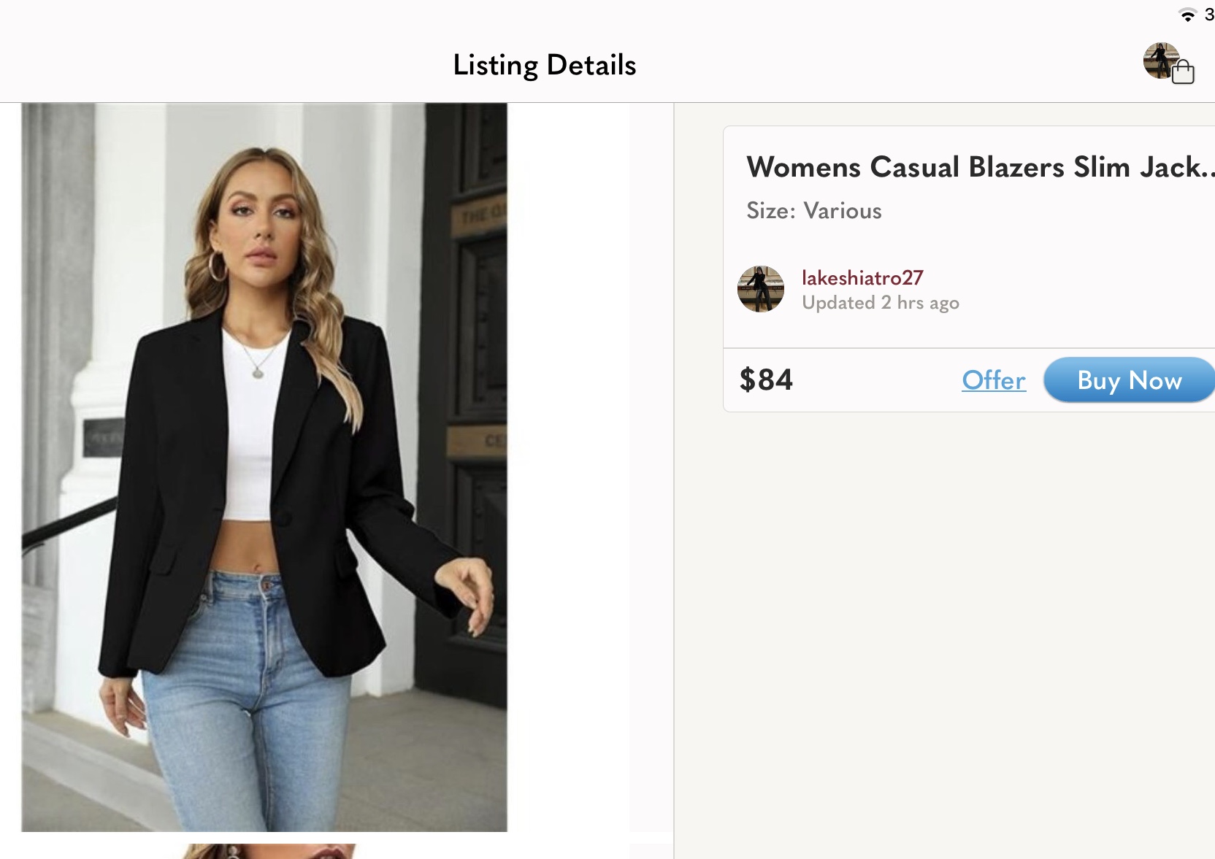Click the Listing Details header title

pyautogui.click(x=545, y=65)
